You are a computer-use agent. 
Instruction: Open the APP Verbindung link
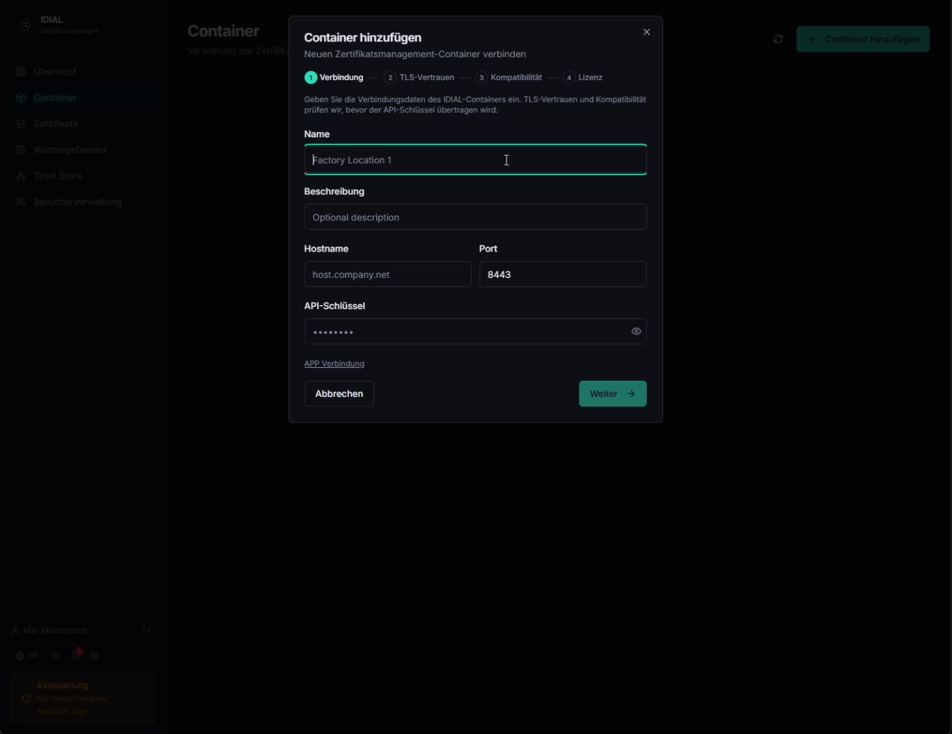pos(335,364)
